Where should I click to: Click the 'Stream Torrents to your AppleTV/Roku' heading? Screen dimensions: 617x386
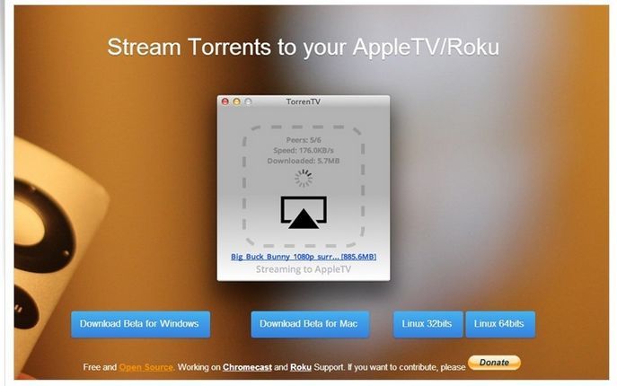pos(304,48)
